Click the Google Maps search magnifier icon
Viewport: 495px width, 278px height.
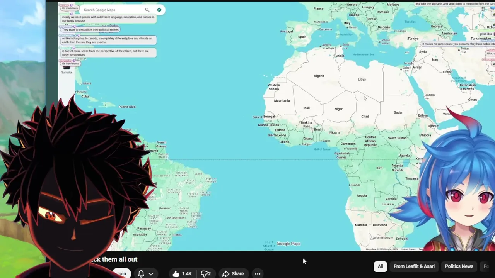tap(147, 10)
